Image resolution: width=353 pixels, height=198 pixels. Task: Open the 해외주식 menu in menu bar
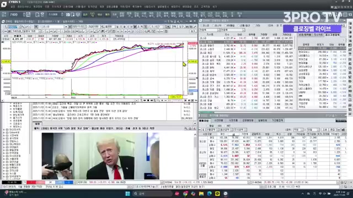(175, 7)
